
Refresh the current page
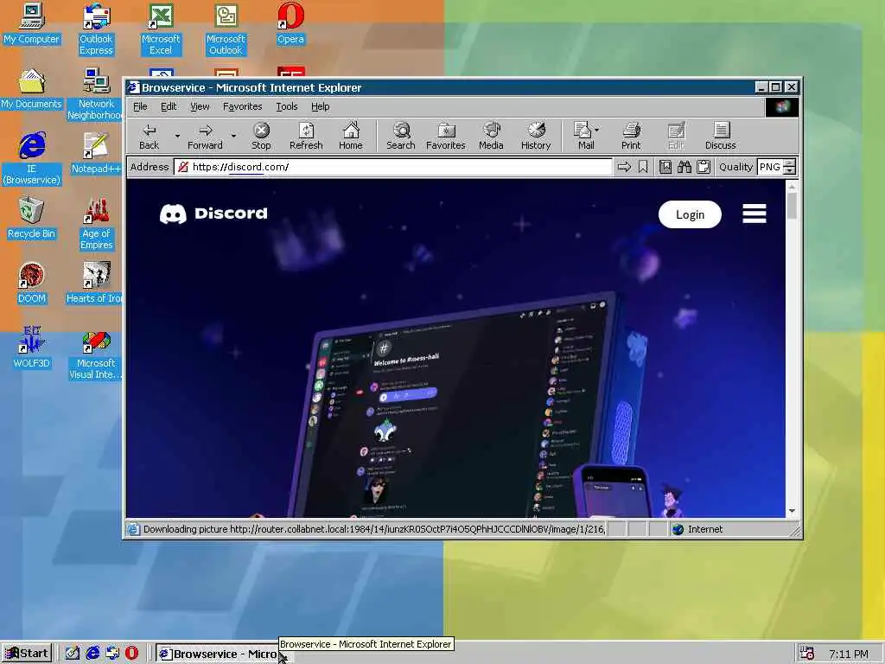[306, 136]
